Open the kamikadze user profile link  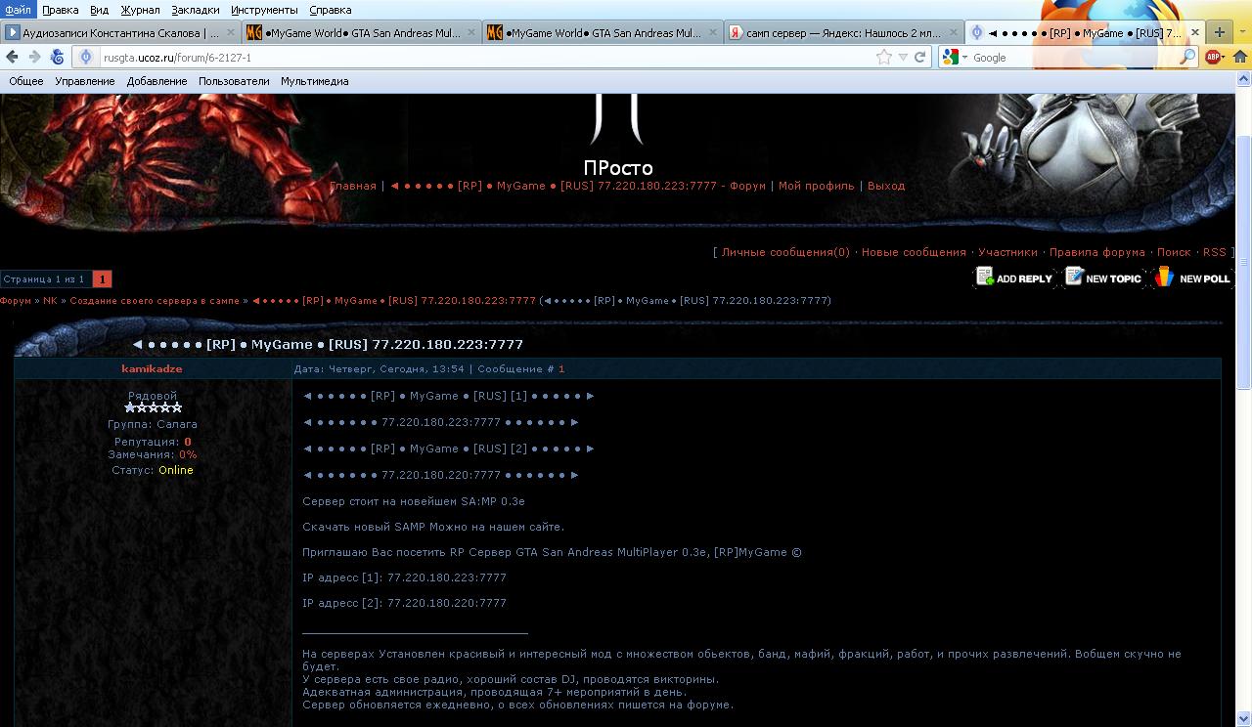(x=152, y=369)
